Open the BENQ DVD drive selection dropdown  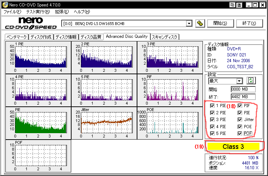point(189,24)
